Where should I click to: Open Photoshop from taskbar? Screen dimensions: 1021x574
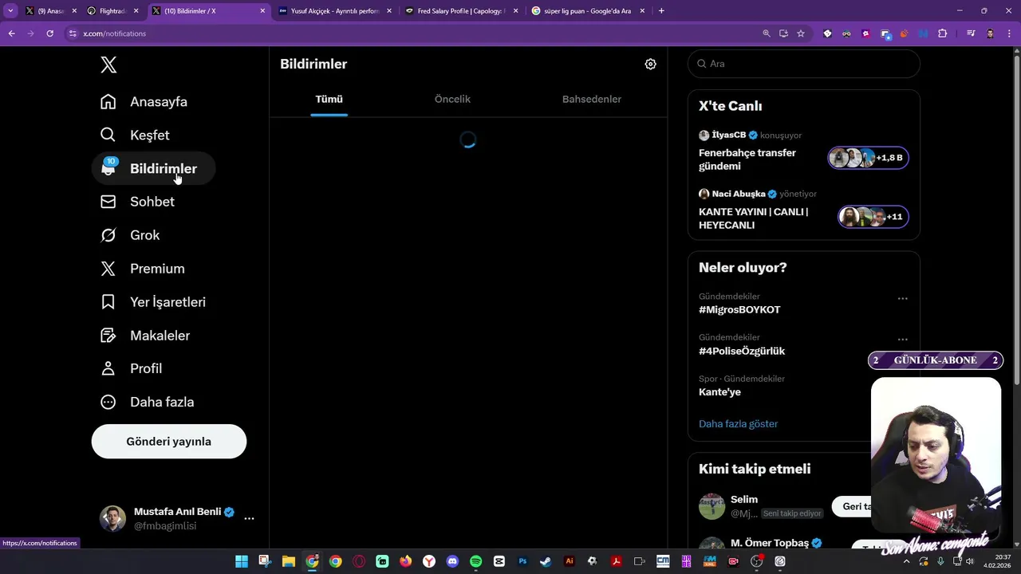pos(522,561)
